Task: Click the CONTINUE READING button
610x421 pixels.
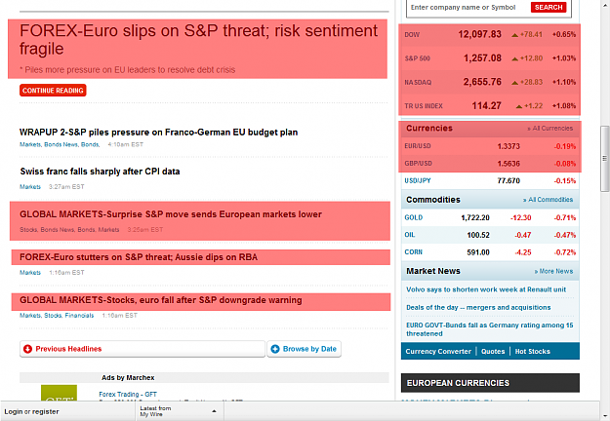Action: (x=53, y=91)
